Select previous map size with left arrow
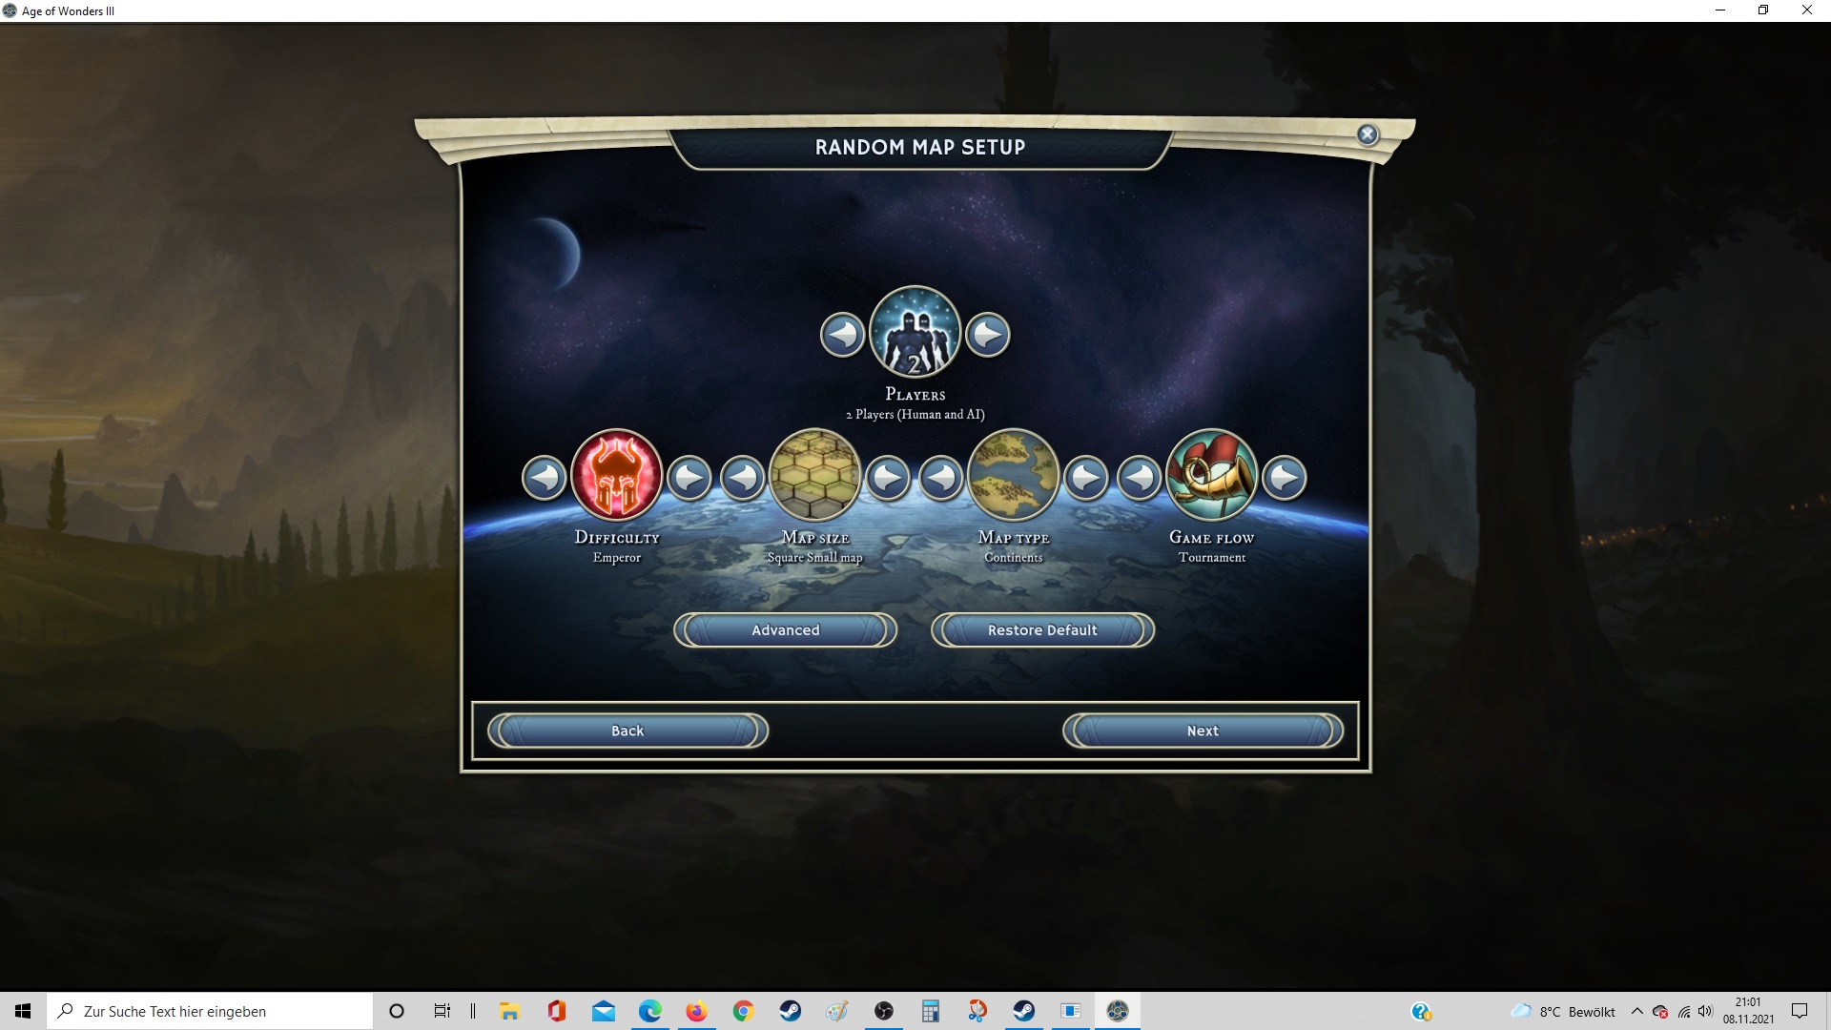 pos(743,478)
